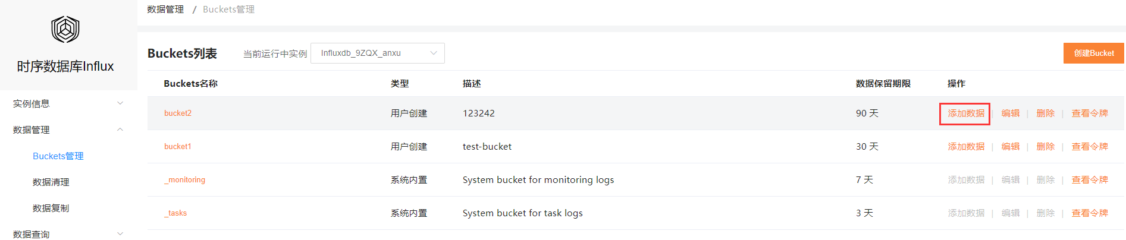1126x240 pixels.
Task: Open the bucket1 name link
Action: coord(178,146)
